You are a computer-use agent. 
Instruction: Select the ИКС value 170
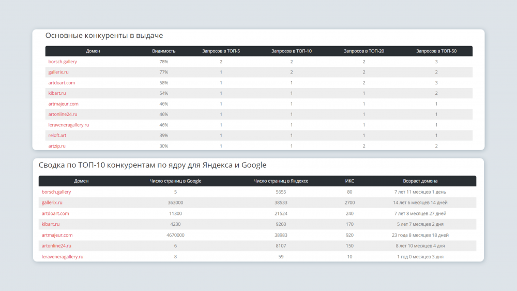coord(349,224)
